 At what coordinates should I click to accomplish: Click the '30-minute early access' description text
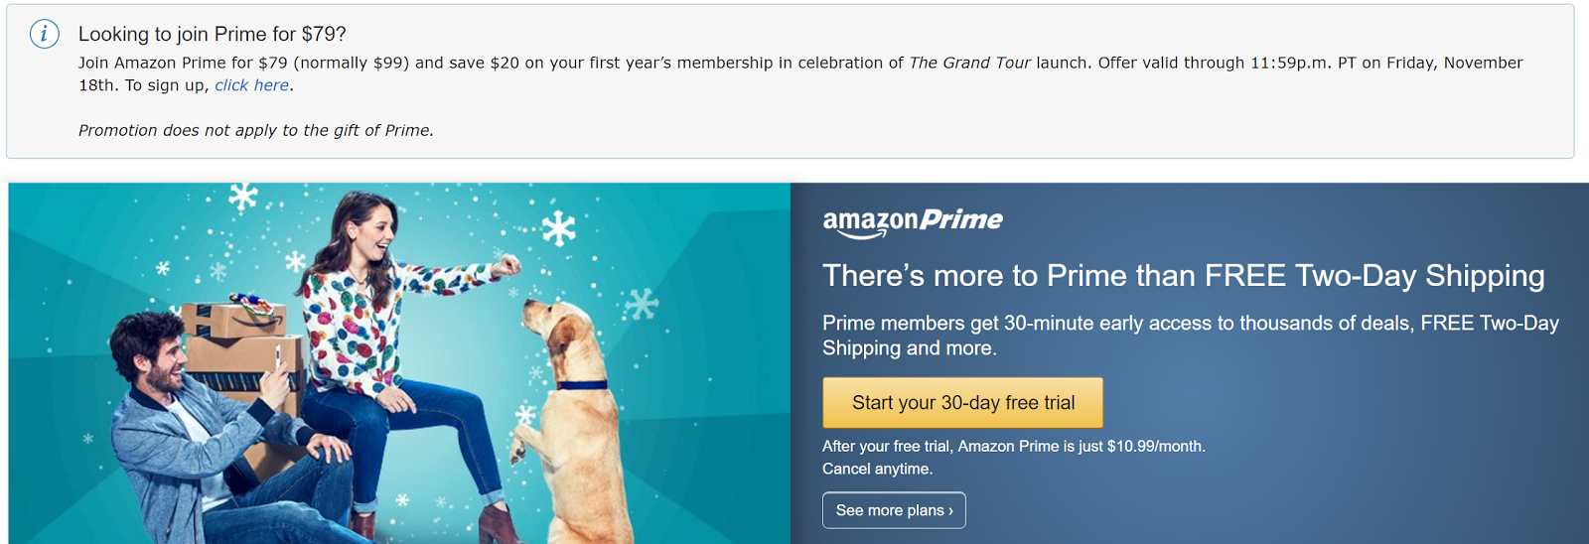tap(1191, 336)
